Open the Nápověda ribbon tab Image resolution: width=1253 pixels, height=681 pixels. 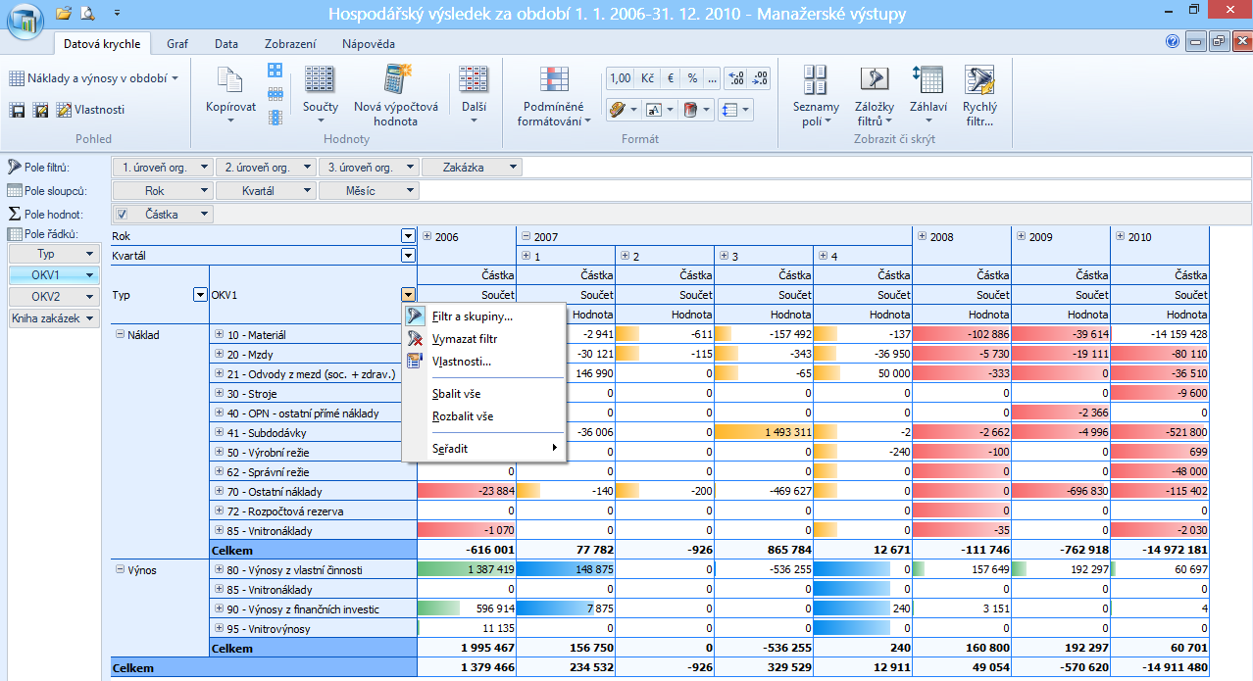pos(369,44)
